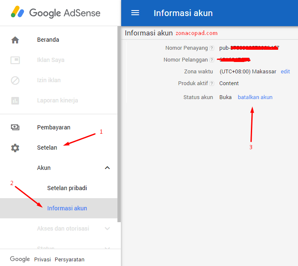The height and width of the screenshot is (266, 298).
Task: Click the Setelan gear icon
Action: tap(15, 148)
